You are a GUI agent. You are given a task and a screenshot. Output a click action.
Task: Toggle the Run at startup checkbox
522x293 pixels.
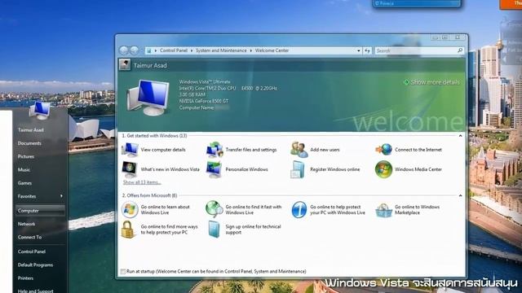tap(123, 272)
